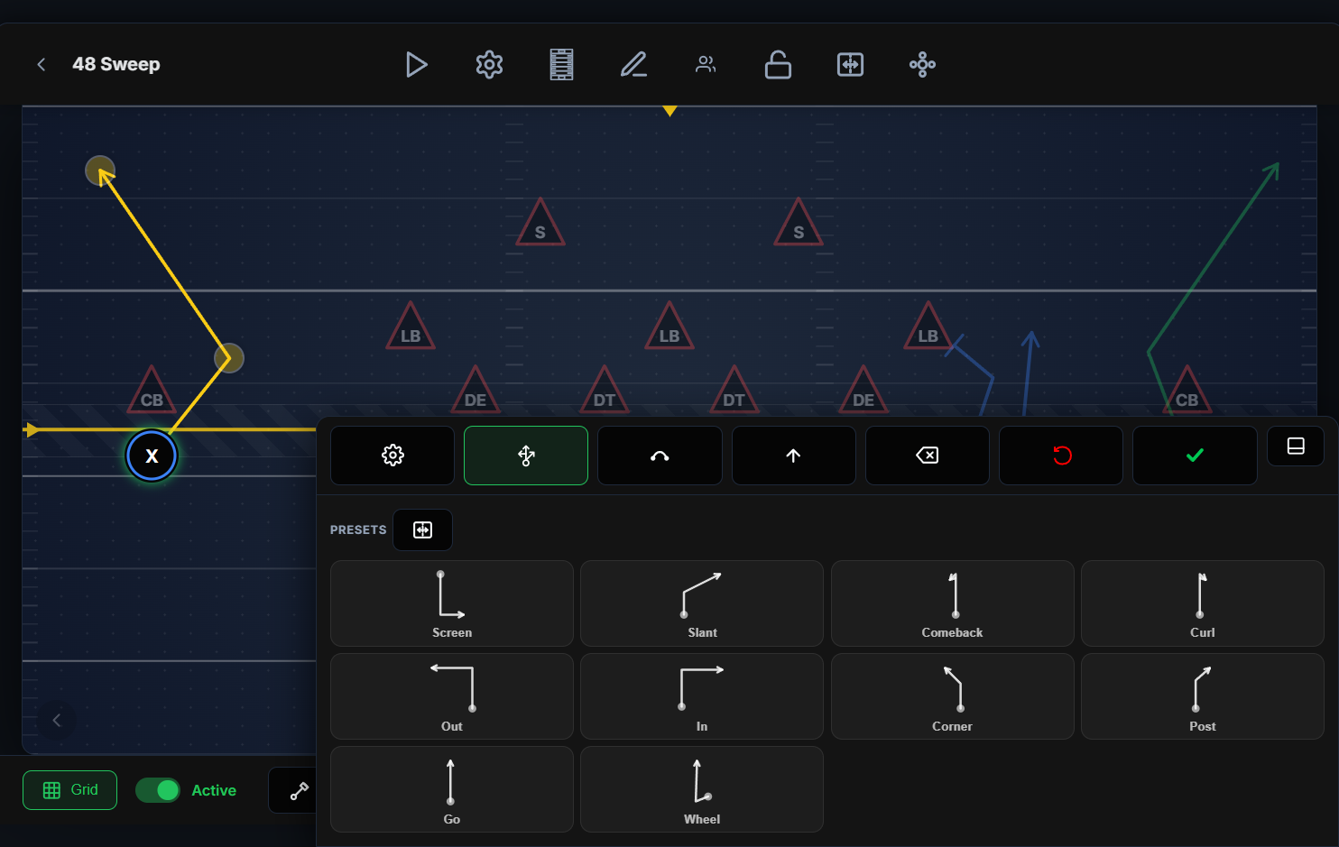Apply the Out route preset
1339x847 pixels.
(452, 696)
